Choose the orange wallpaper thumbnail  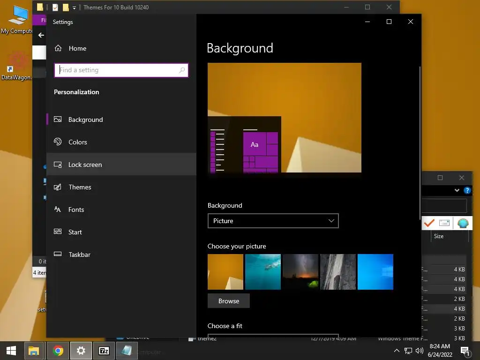click(x=225, y=272)
